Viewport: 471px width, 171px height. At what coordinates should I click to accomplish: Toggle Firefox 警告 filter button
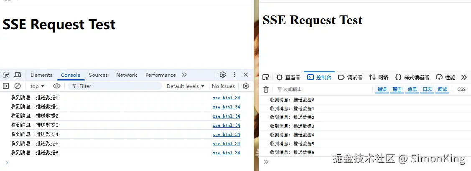point(397,89)
